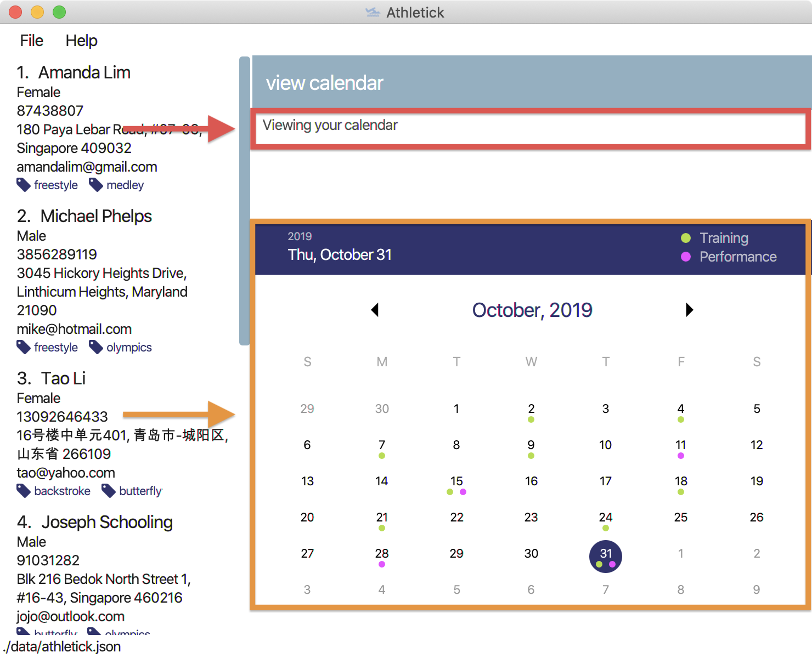Click the magenta Performance legend dot
Screen dimensions: 812x658
685,257
